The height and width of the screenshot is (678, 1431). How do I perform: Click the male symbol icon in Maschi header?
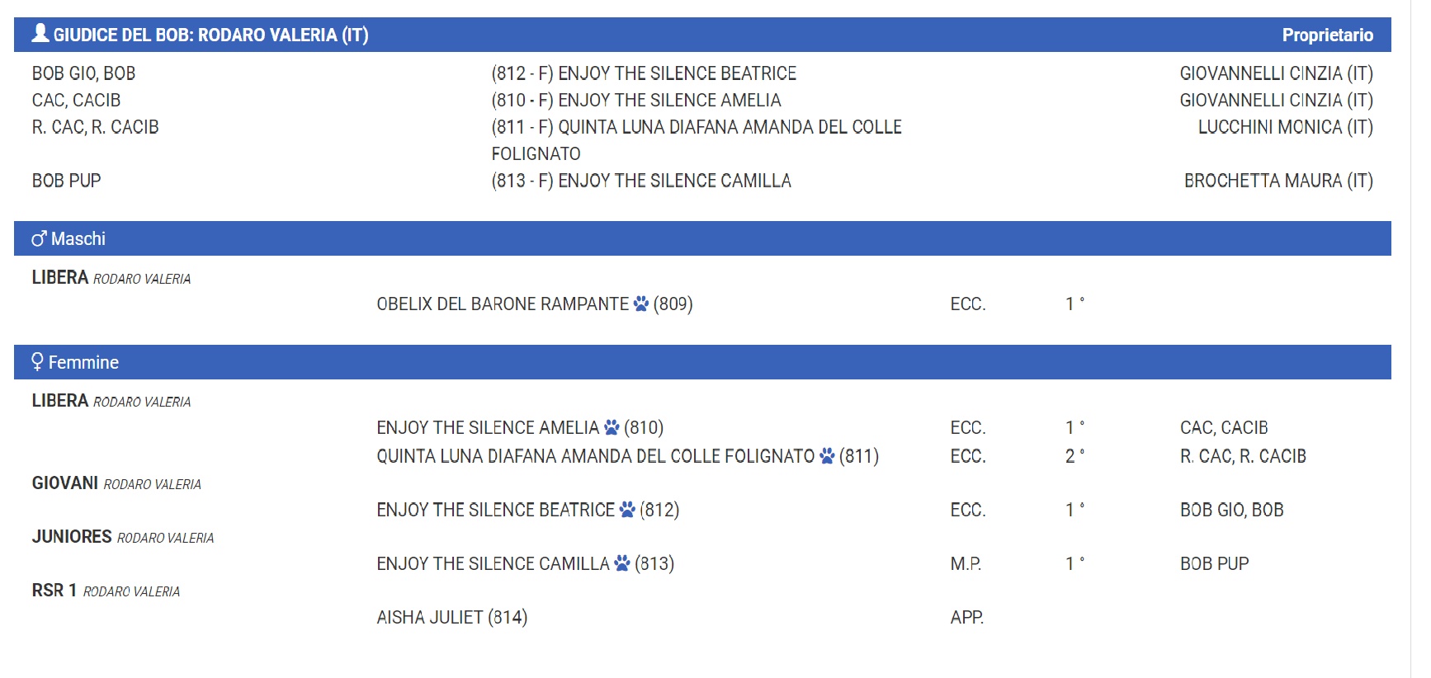(39, 238)
